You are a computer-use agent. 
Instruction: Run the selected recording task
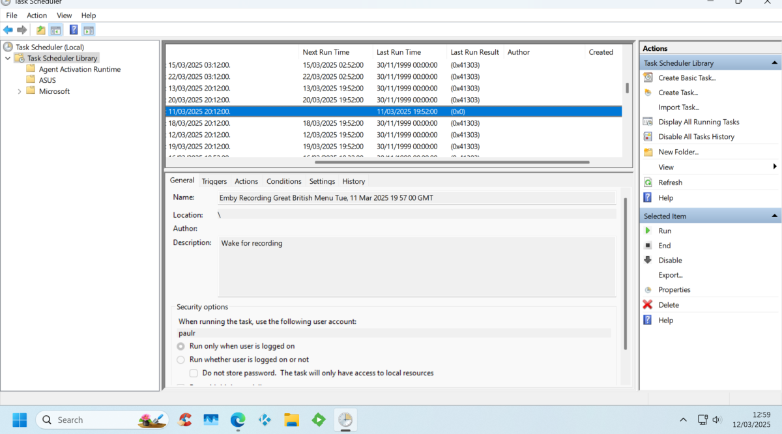(x=665, y=230)
